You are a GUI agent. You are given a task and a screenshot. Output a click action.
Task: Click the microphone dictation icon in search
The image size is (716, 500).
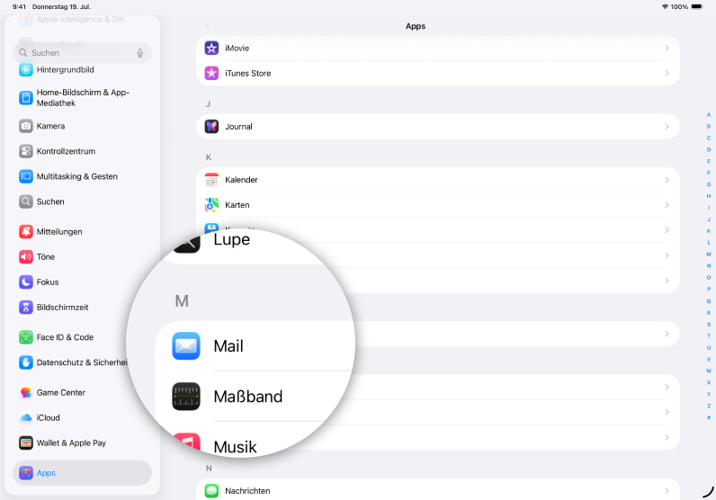(x=140, y=53)
